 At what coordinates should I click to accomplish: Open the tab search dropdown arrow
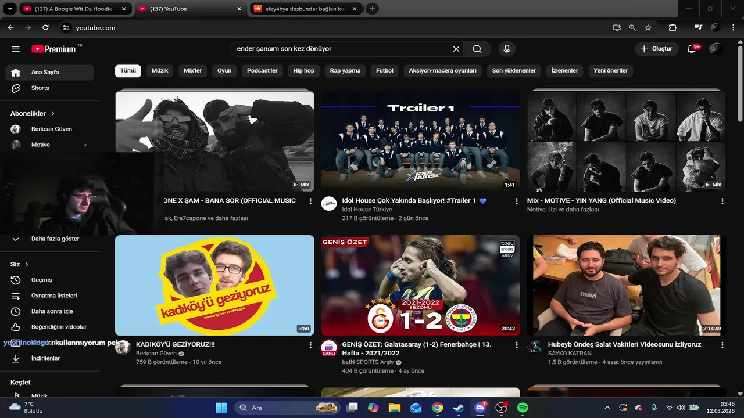tap(10, 9)
